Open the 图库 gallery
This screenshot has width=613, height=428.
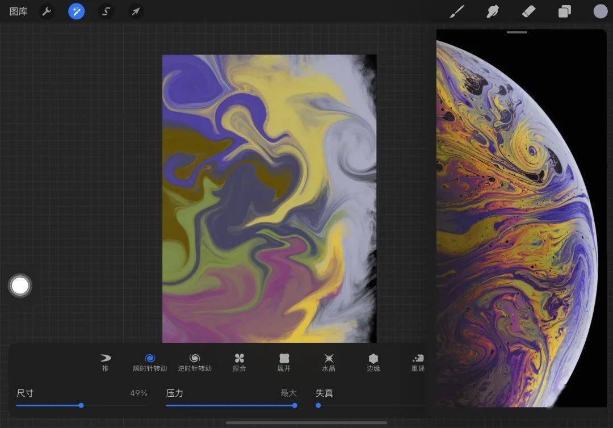18,12
